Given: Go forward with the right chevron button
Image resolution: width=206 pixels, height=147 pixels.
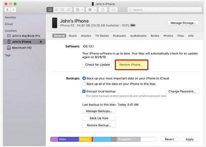Looking at the screenshot, I should pyautogui.click(x=13, y=10).
